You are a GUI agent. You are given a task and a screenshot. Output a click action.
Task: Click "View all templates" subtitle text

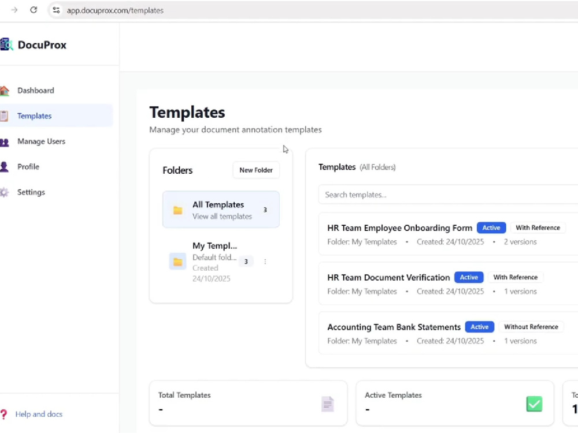point(222,216)
